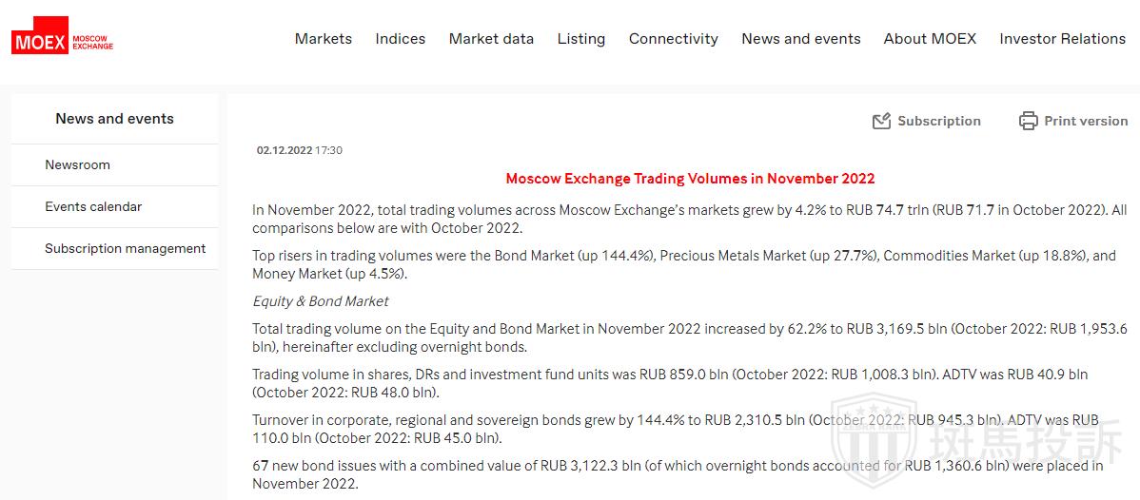Open Newsroom in the sidebar
This screenshot has height=500, width=1140.
(x=77, y=164)
